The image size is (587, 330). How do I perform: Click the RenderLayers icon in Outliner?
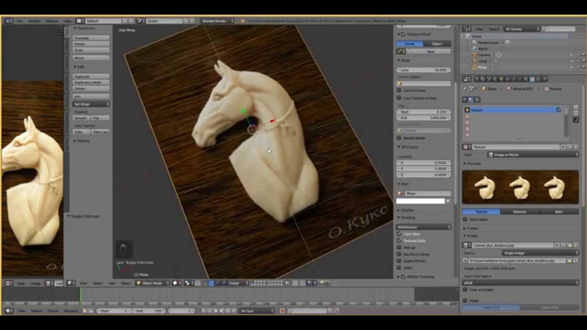[x=475, y=42]
